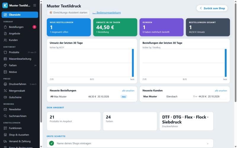Screen dimensions: 237x148
Task: Click the main page vertical scrollbar
Action: 235,53
